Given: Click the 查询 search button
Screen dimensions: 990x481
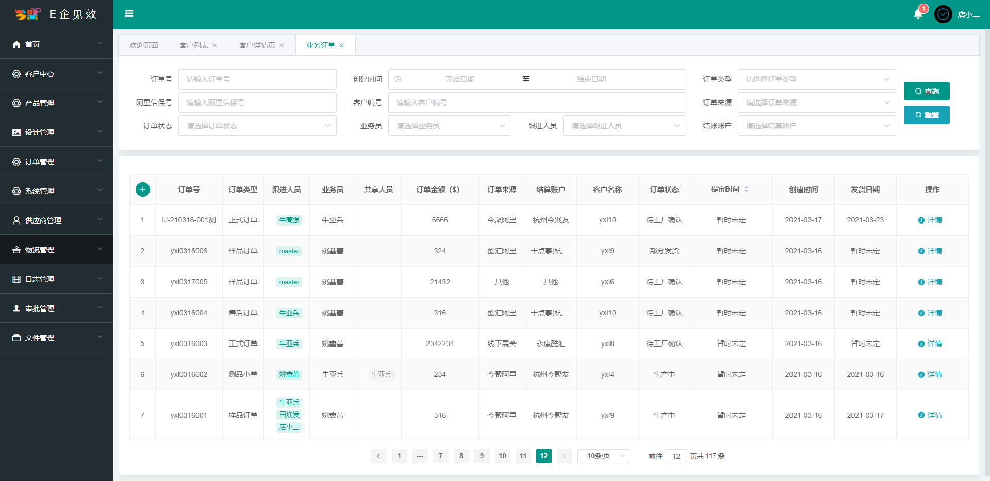Looking at the screenshot, I should tap(926, 91).
